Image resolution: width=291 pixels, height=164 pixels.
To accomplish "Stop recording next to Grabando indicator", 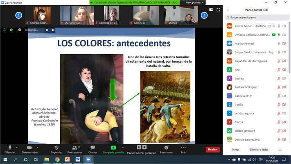I will click(53, 30).
